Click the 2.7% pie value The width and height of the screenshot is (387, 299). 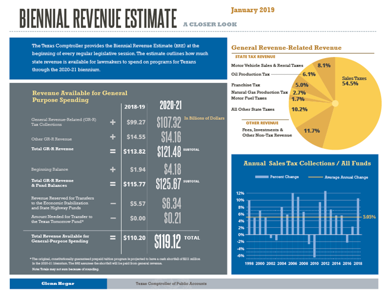click(x=299, y=92)
